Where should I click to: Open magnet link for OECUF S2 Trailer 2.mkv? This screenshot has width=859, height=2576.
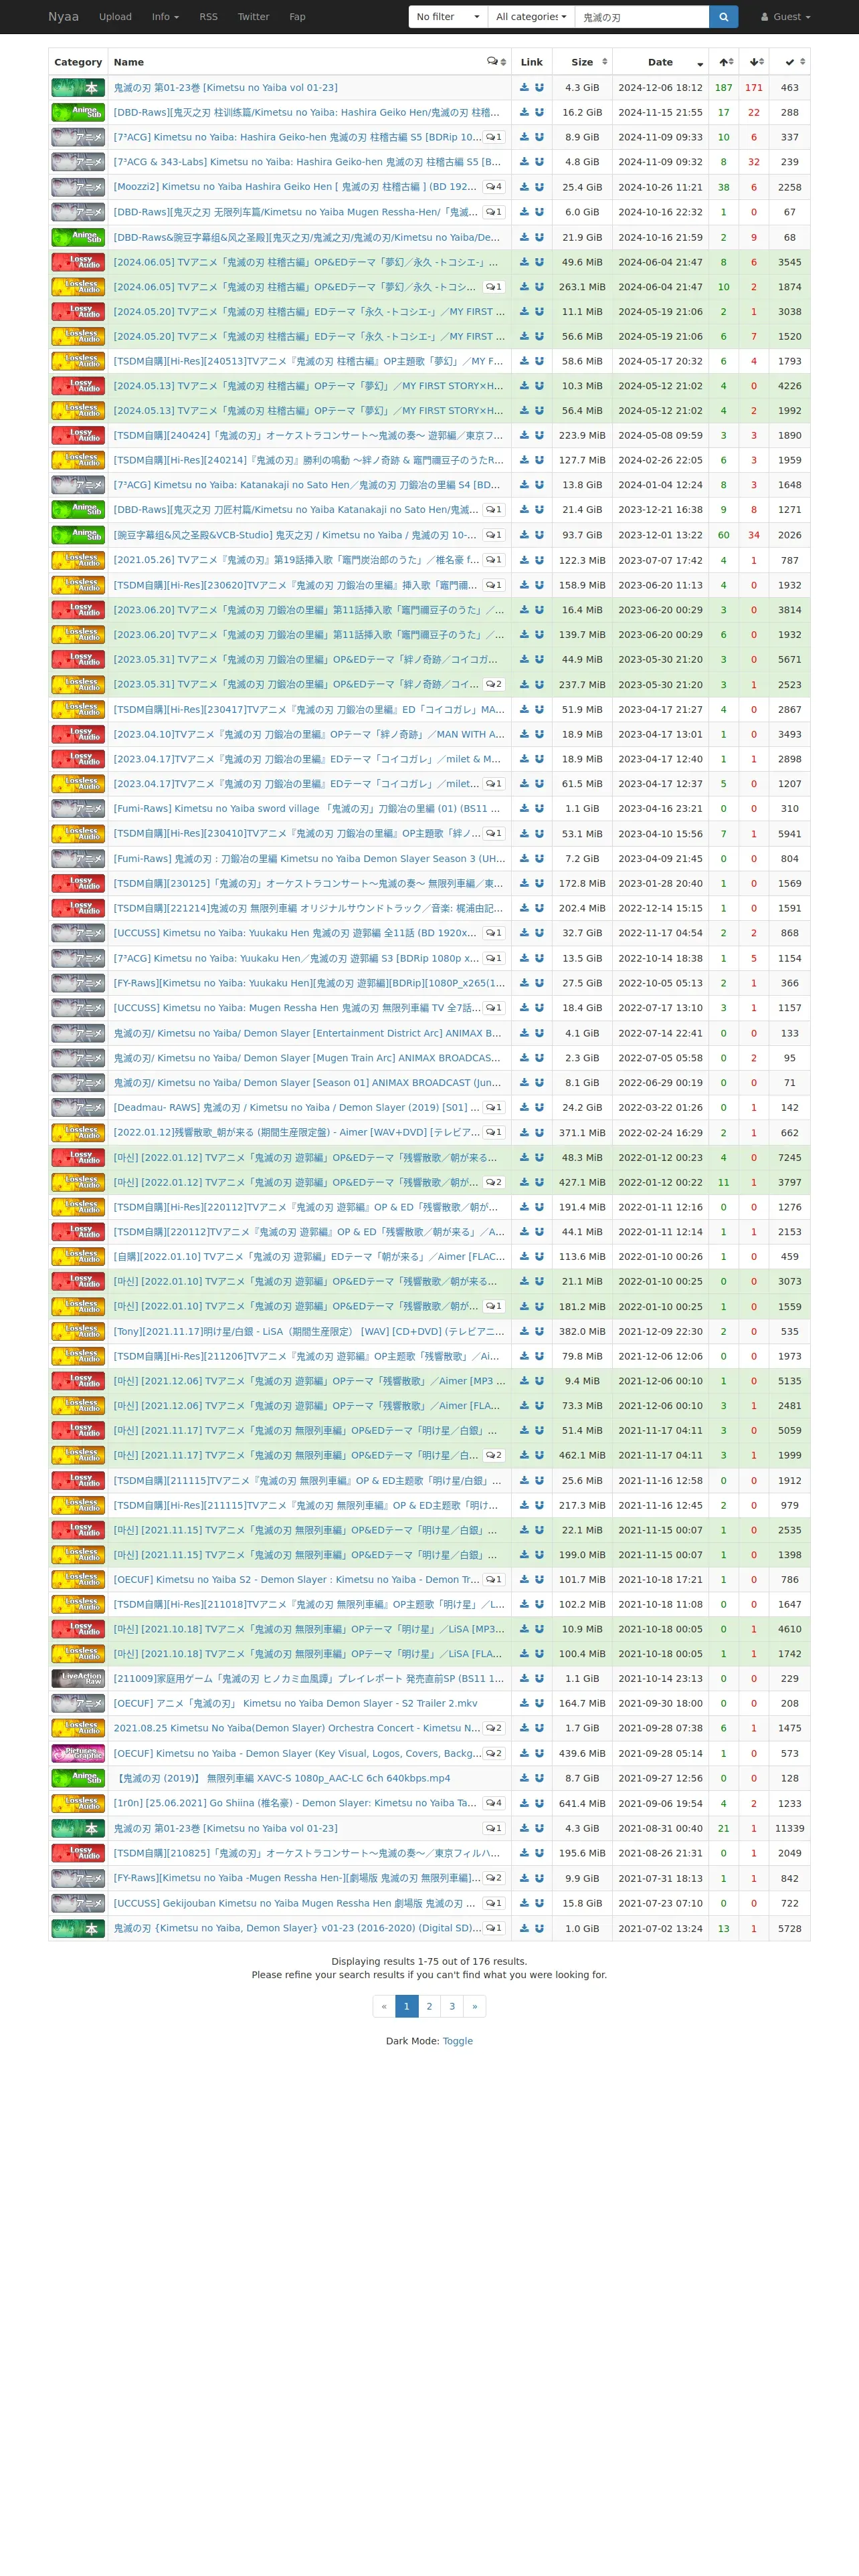click(x=539, y=1703)
